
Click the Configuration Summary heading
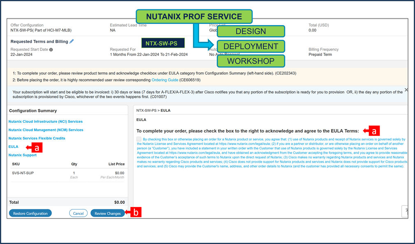(33, 111)
